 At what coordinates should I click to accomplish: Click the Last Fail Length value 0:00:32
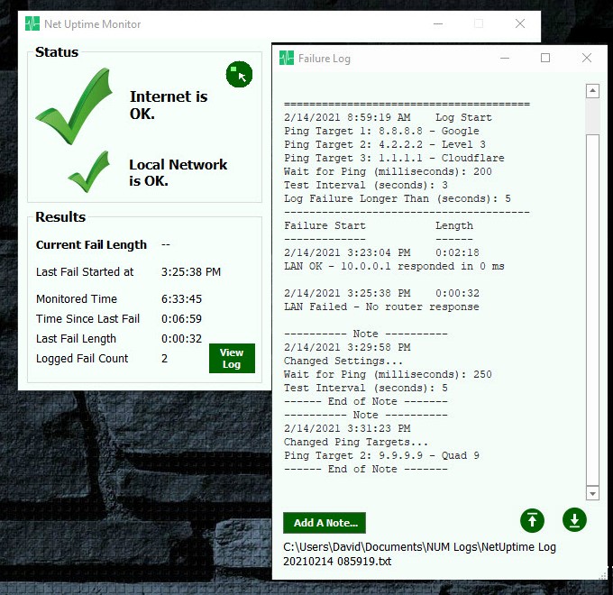pos(181,339)
